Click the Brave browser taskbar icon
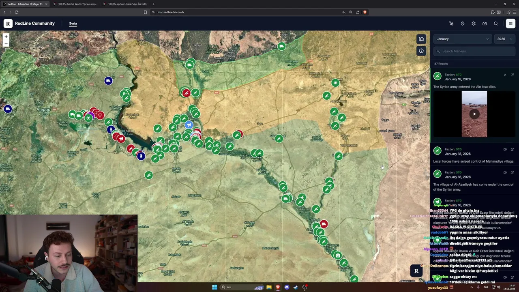 (x=278, y=287)
